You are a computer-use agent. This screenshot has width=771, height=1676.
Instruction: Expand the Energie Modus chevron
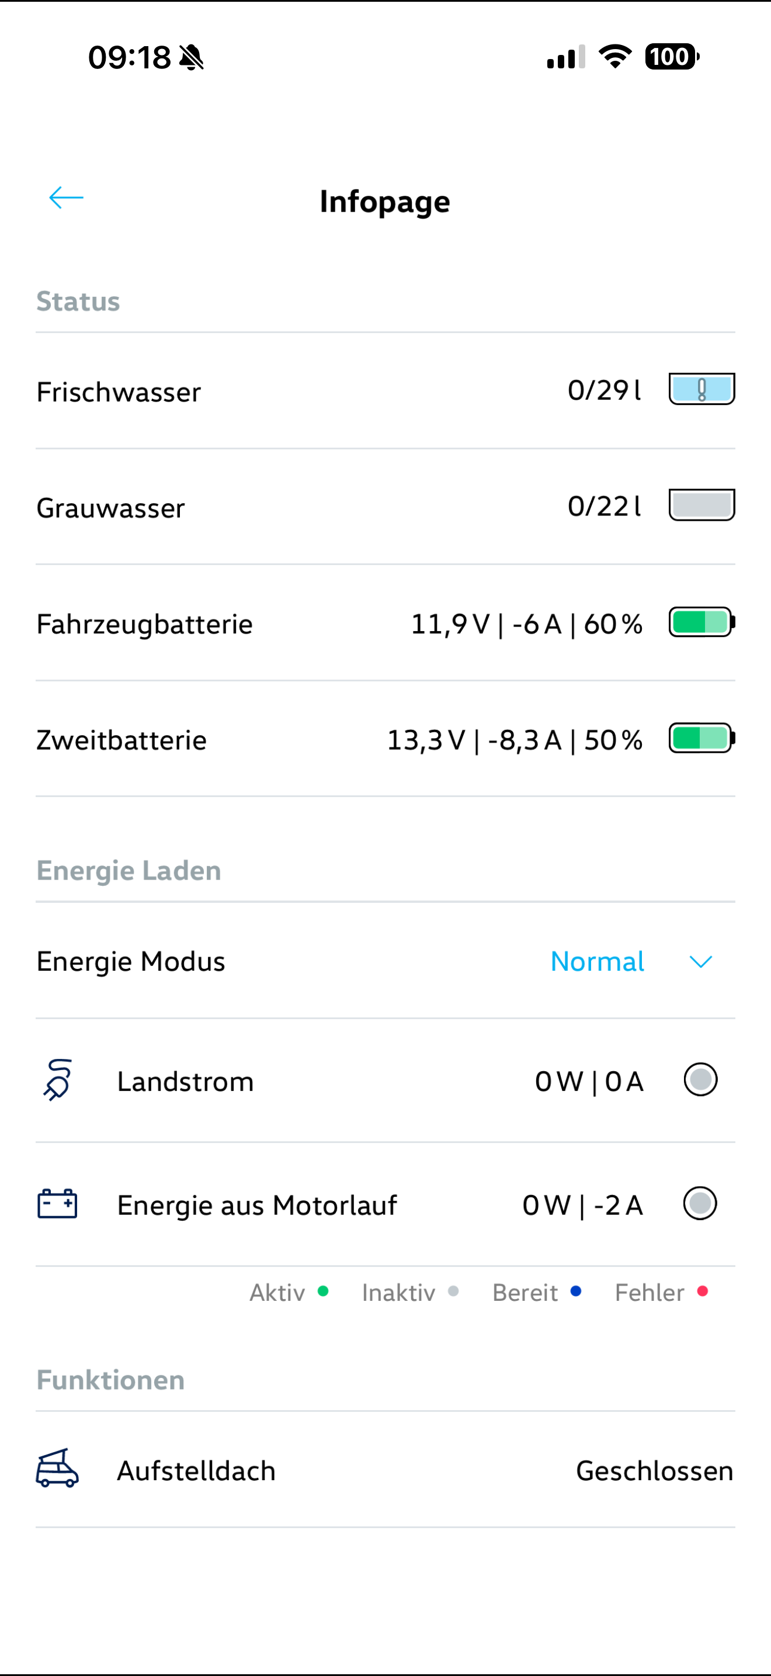700,962
